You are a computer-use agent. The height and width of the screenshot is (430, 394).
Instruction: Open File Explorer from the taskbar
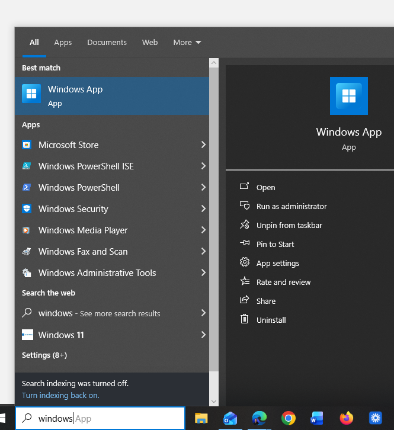point(201,418)
